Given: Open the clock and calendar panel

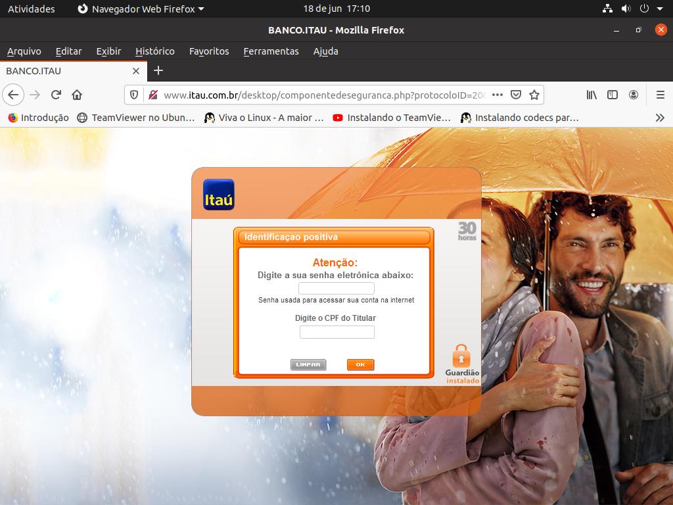Looking at the screenshot, I should 336,9.
